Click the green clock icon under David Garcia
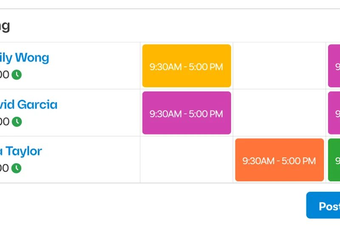The width and height of the screenshot is (340, 227). coord(17,122)
